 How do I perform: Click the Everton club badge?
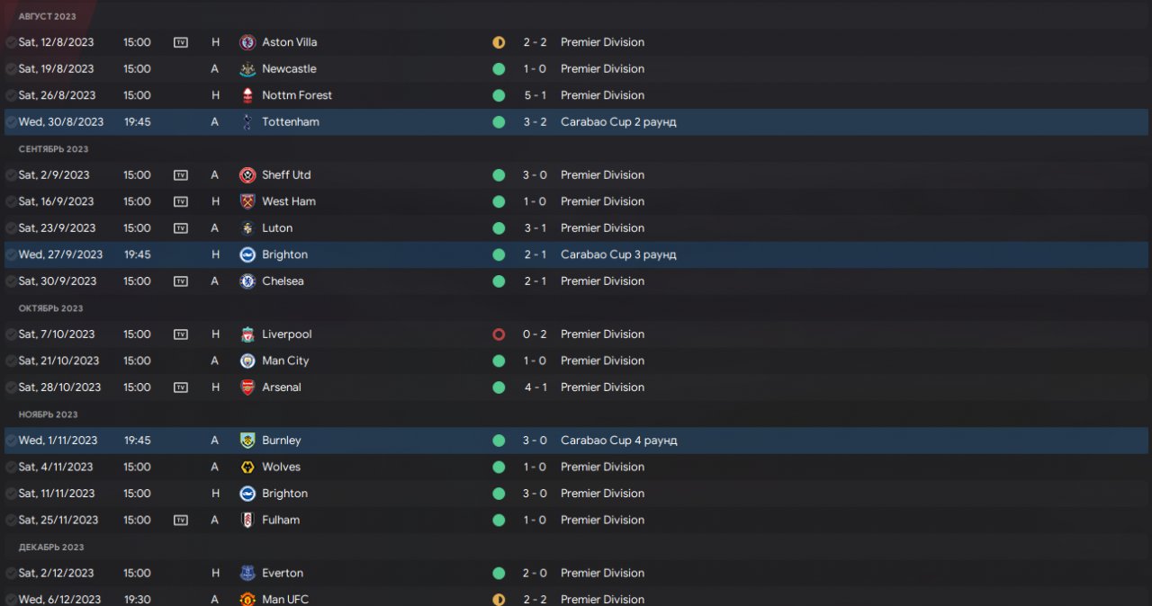pos(247,573)
